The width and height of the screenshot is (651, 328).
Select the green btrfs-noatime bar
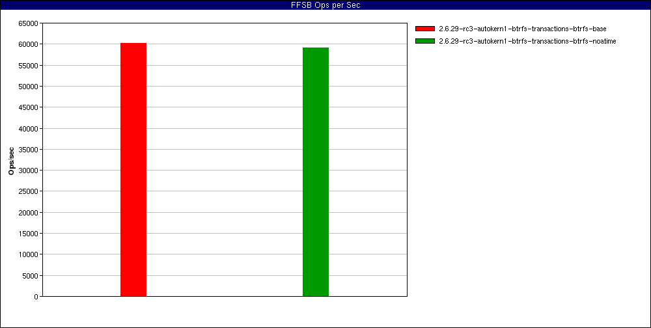[x=316, y=172]
